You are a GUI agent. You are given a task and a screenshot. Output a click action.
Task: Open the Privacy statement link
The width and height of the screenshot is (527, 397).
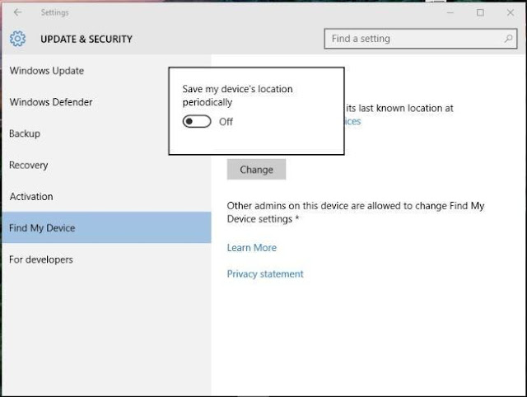click(265, 274)
